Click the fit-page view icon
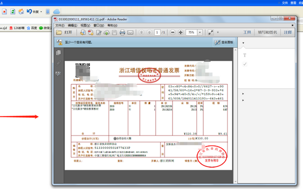The image size is (303, 189). (x=211, y=33)
